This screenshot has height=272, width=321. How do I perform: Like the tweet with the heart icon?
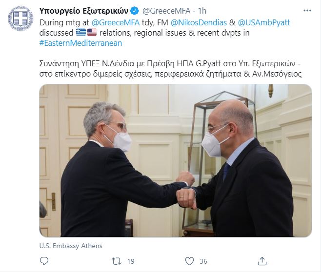(x=189, y=261)
